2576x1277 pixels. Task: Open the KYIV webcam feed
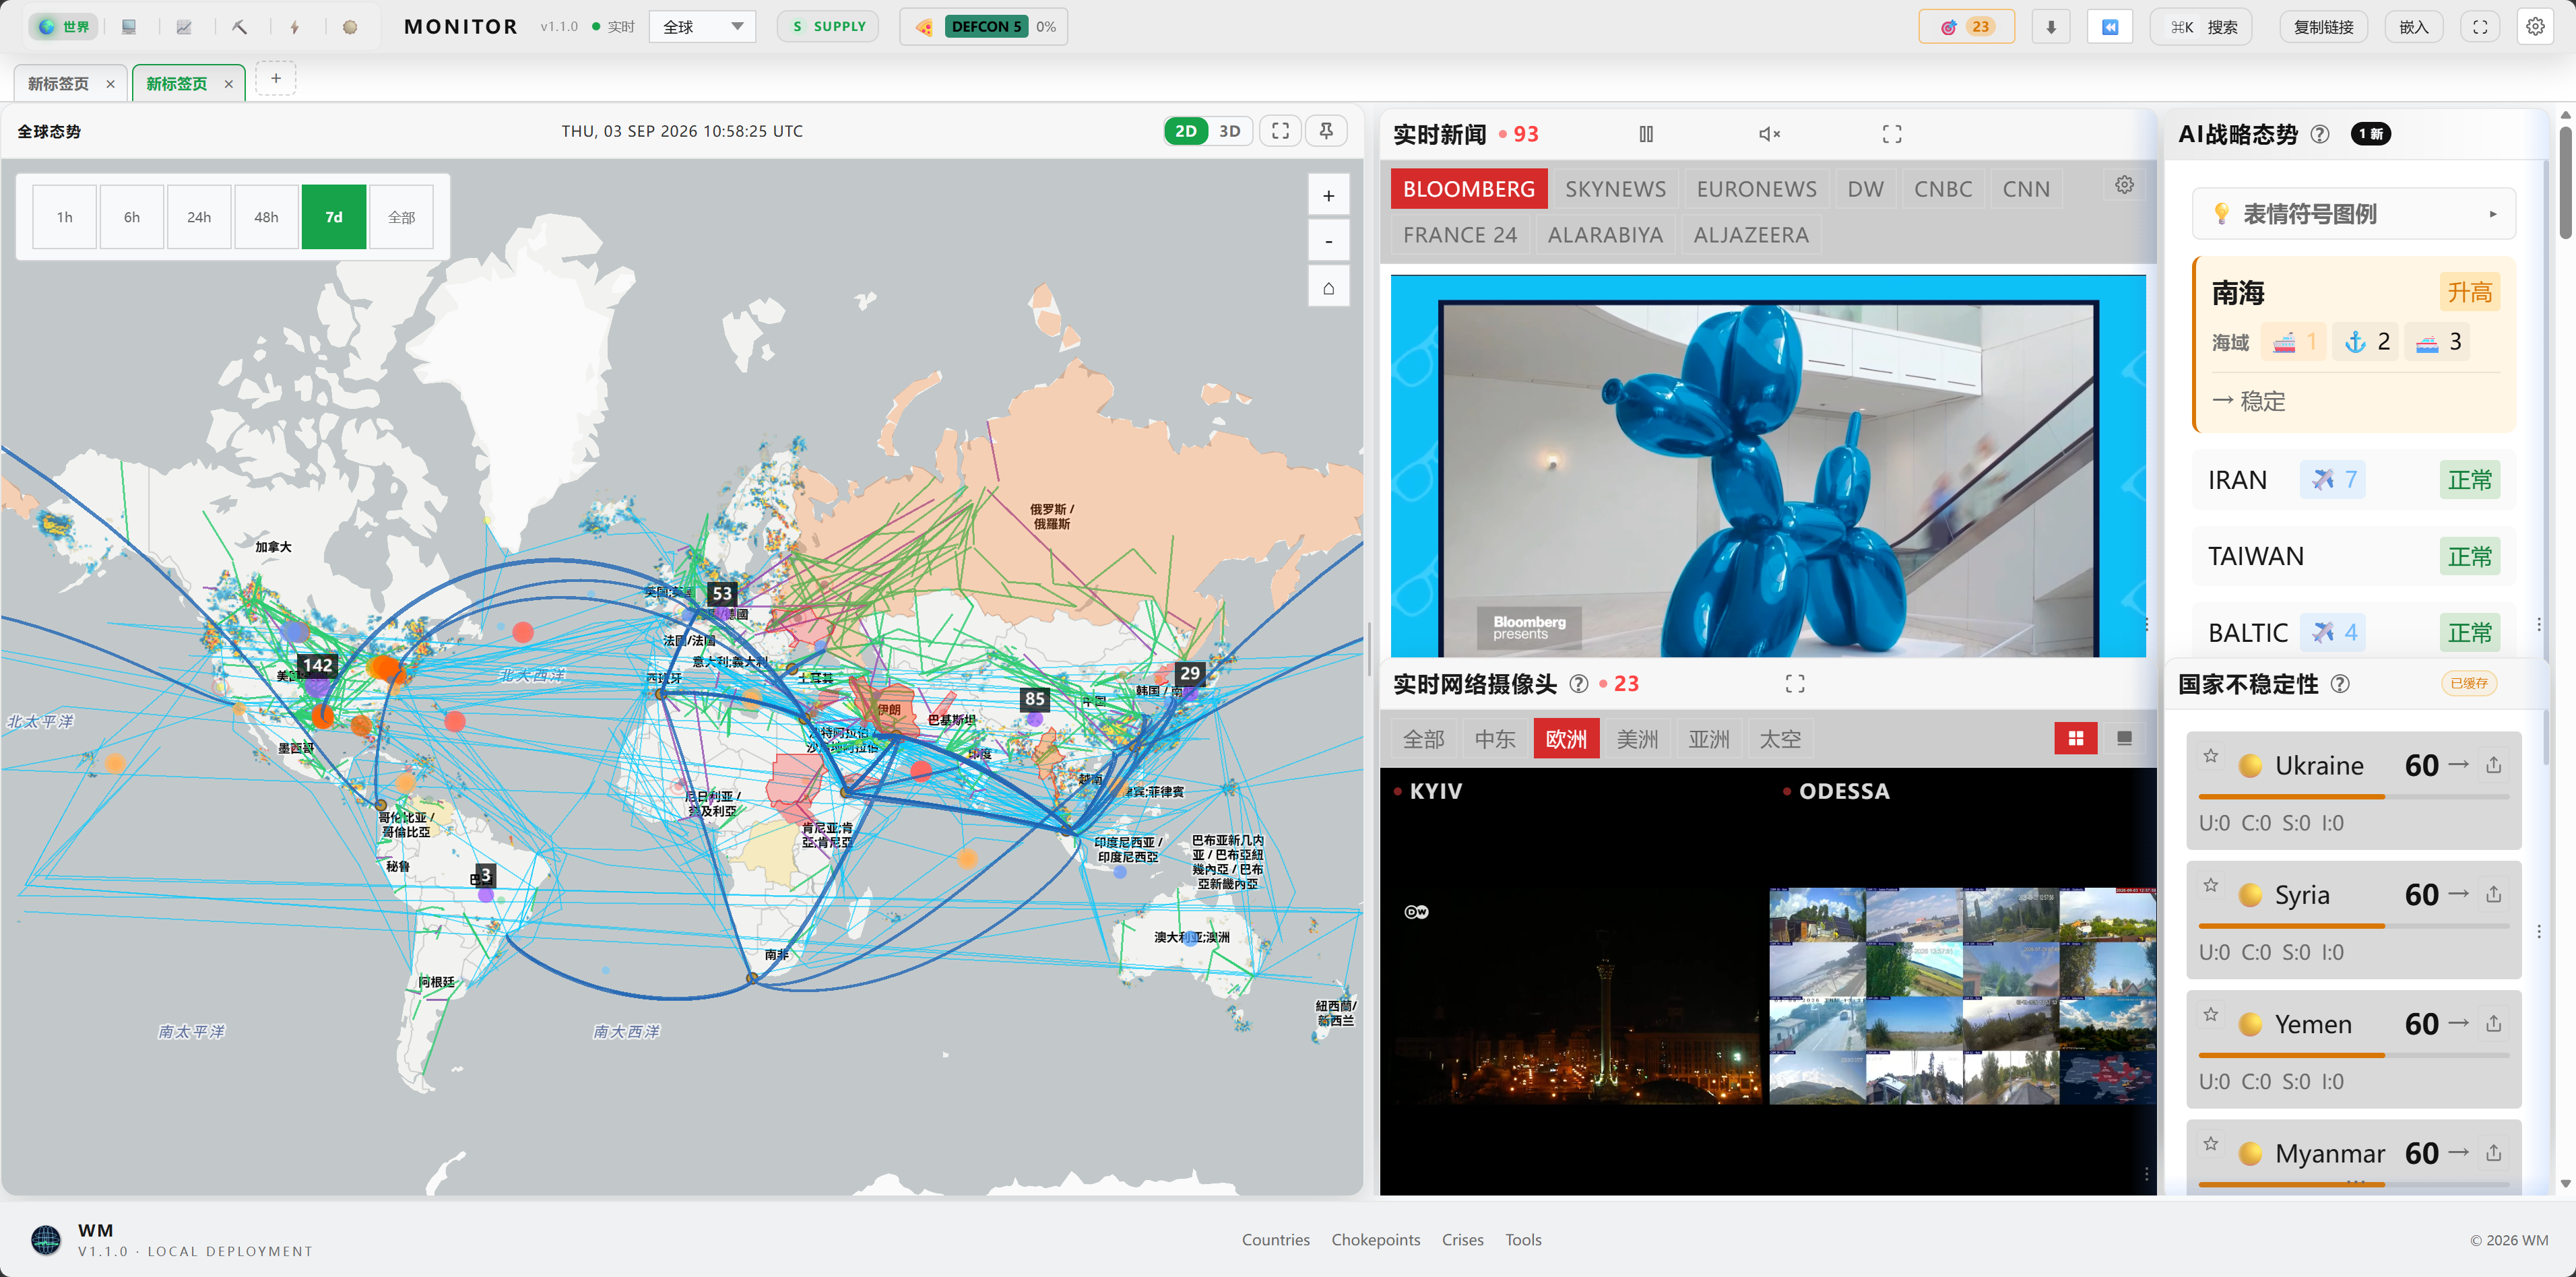[x=1575, y=980]
